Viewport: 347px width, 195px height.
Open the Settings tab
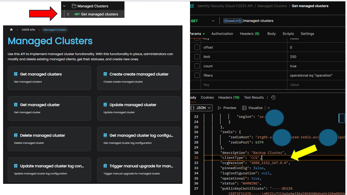point(307,33)
